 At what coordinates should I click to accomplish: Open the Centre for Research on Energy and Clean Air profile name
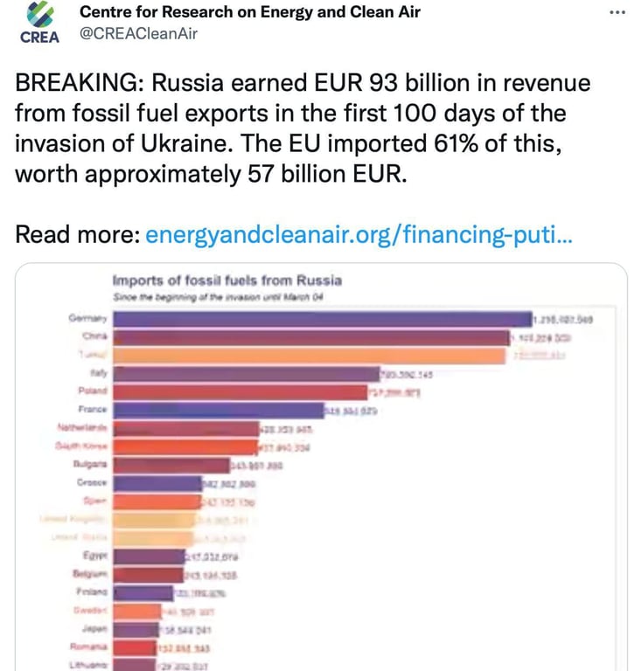(250, 11)
